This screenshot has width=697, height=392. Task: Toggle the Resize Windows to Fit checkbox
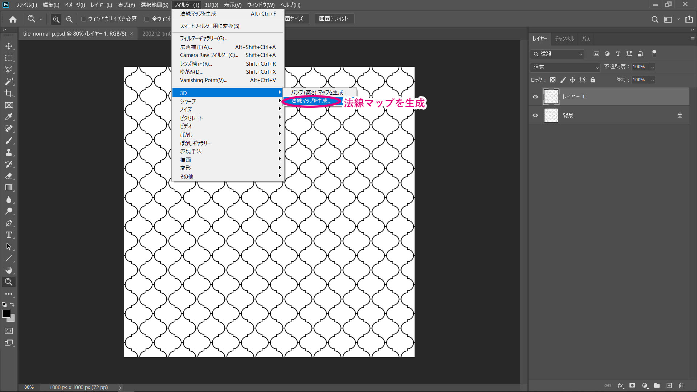tap(83, 19)
